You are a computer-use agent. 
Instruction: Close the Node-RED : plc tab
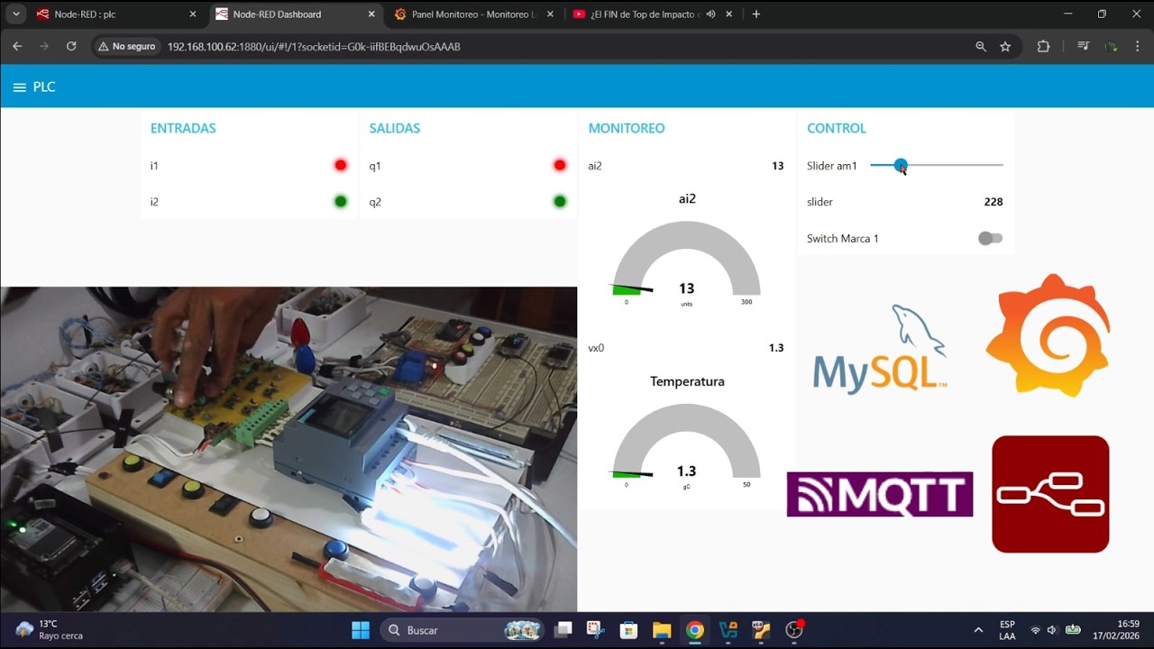click(x=192, y=14)
